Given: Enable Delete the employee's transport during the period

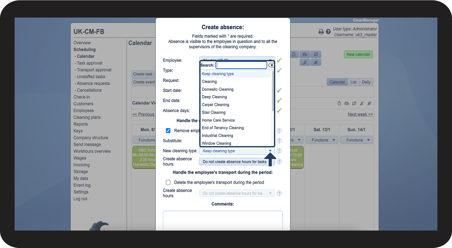Looking at the screenshot, I should 168,182.
